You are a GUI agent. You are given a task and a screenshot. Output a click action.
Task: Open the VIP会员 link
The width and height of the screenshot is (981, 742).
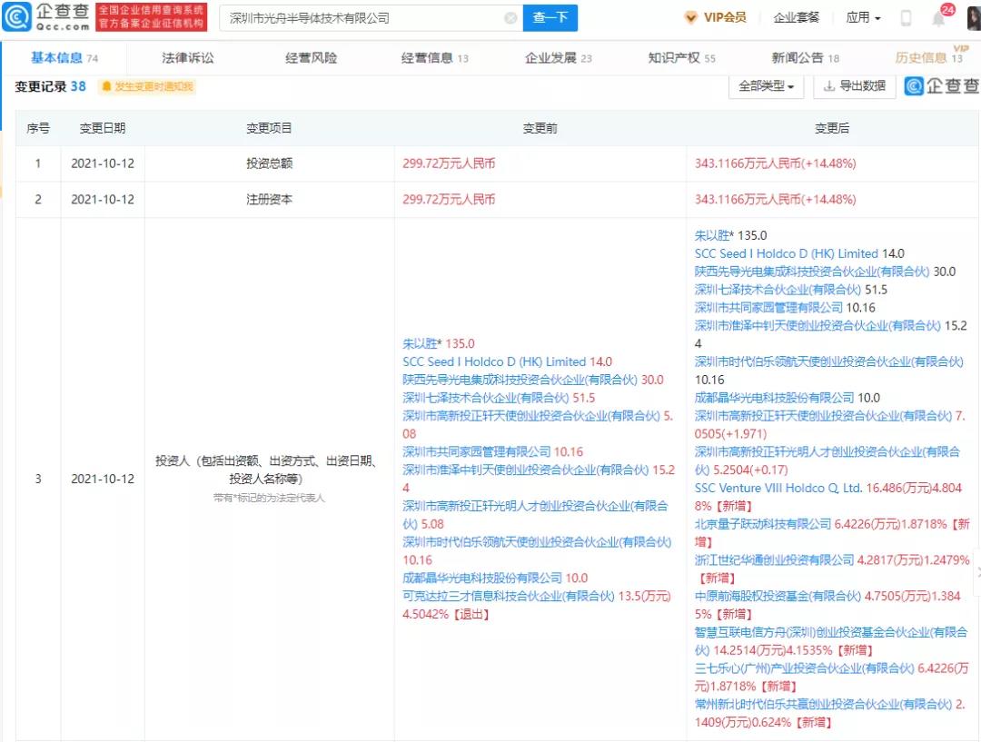(x=725, y=17)
